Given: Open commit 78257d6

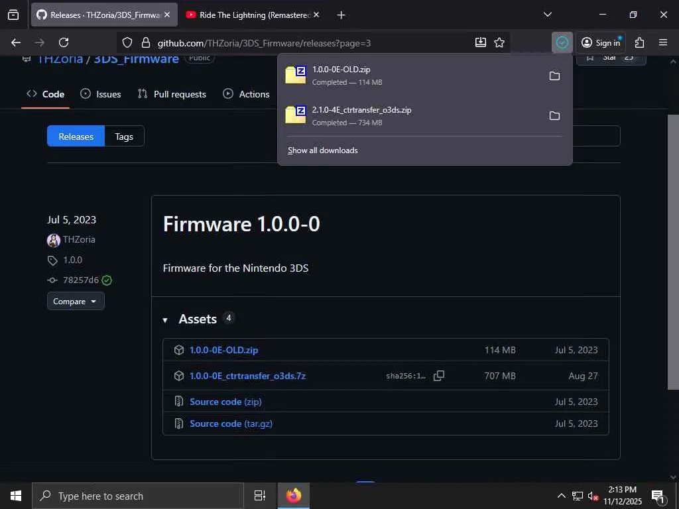Looking at the screenshot, I should (81, 280).
